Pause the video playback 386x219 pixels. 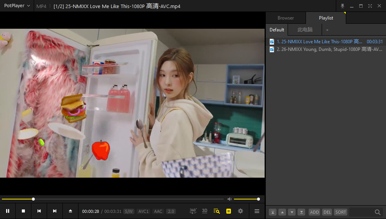click(8, 211)
